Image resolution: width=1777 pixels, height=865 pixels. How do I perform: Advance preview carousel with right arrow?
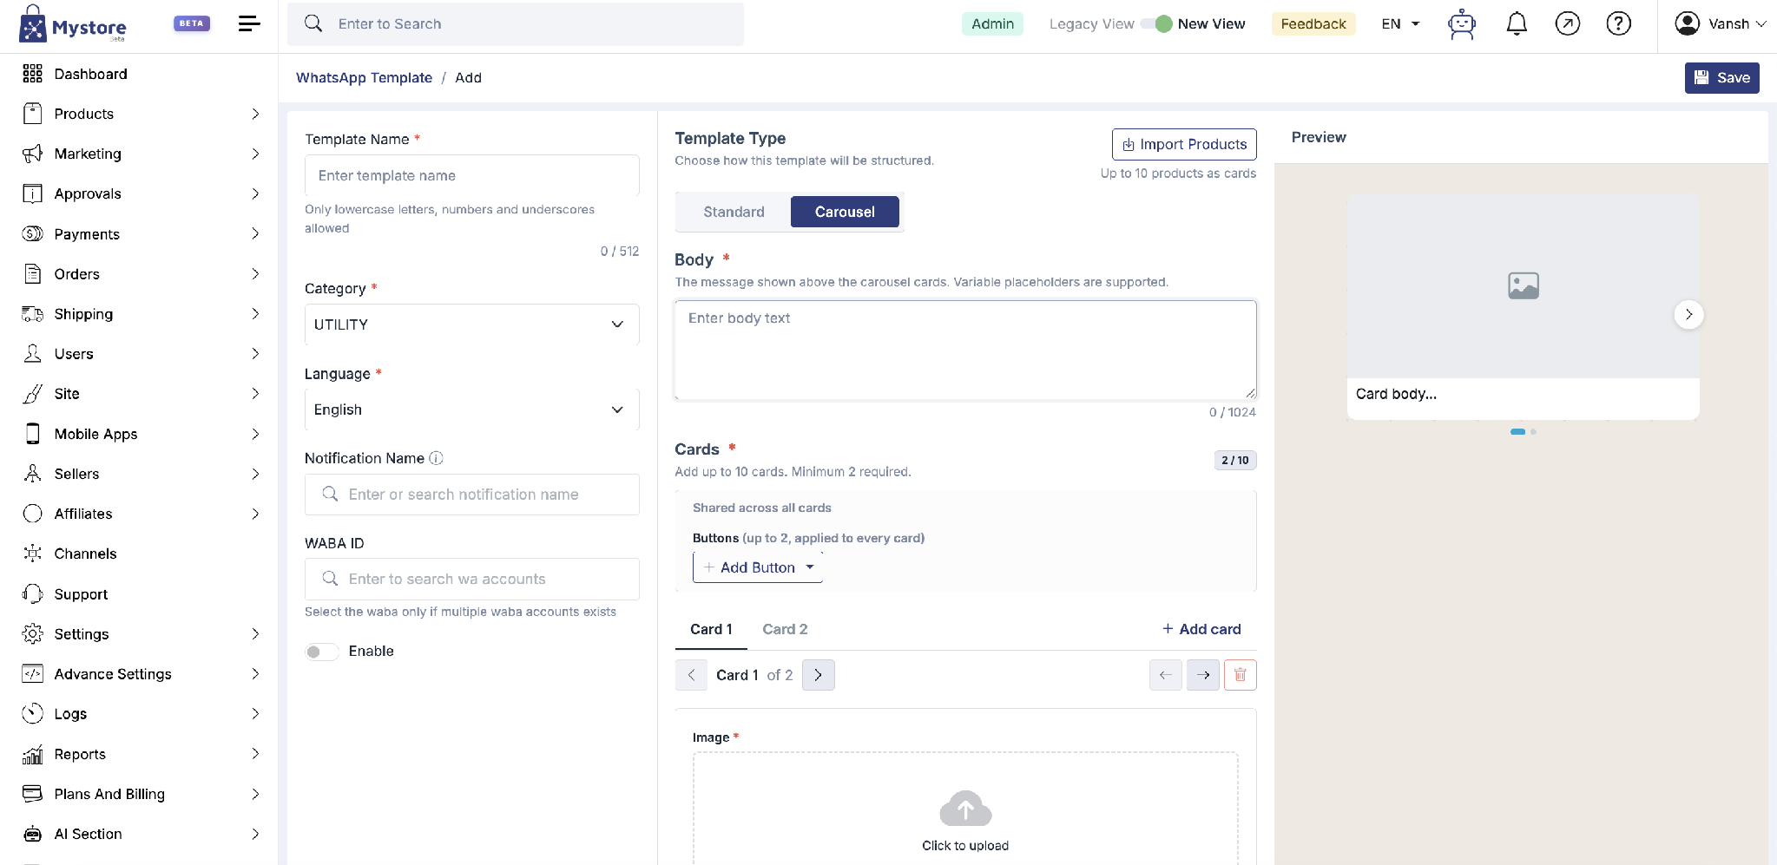[1688, 314]
